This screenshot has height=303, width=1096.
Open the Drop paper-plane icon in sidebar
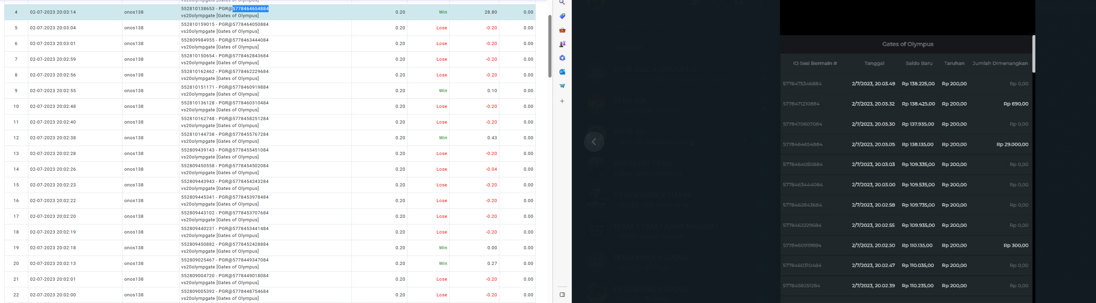tap(562, 86)
